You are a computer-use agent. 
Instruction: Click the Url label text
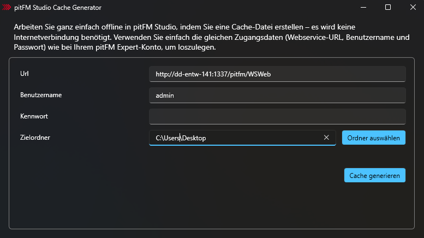pos(25,74)
